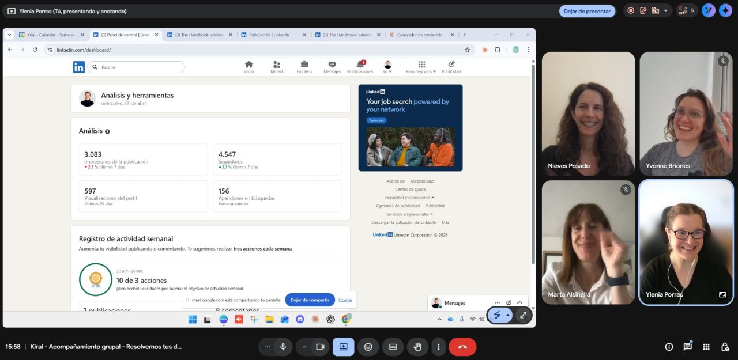Switch to Generador de contenido browser tab
Viewport: 738px width, 360px height.
pyautogui.click(x=421, y=35)
